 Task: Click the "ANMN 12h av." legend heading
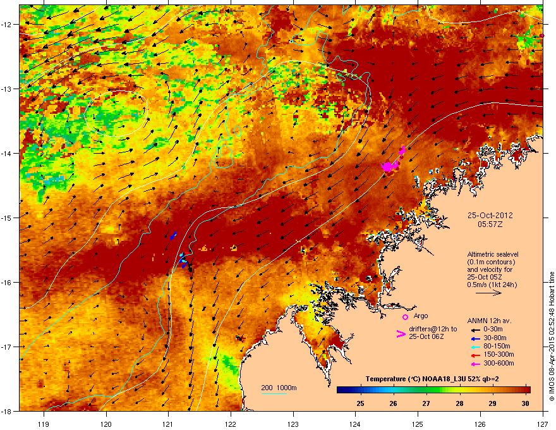click(489, 321)
